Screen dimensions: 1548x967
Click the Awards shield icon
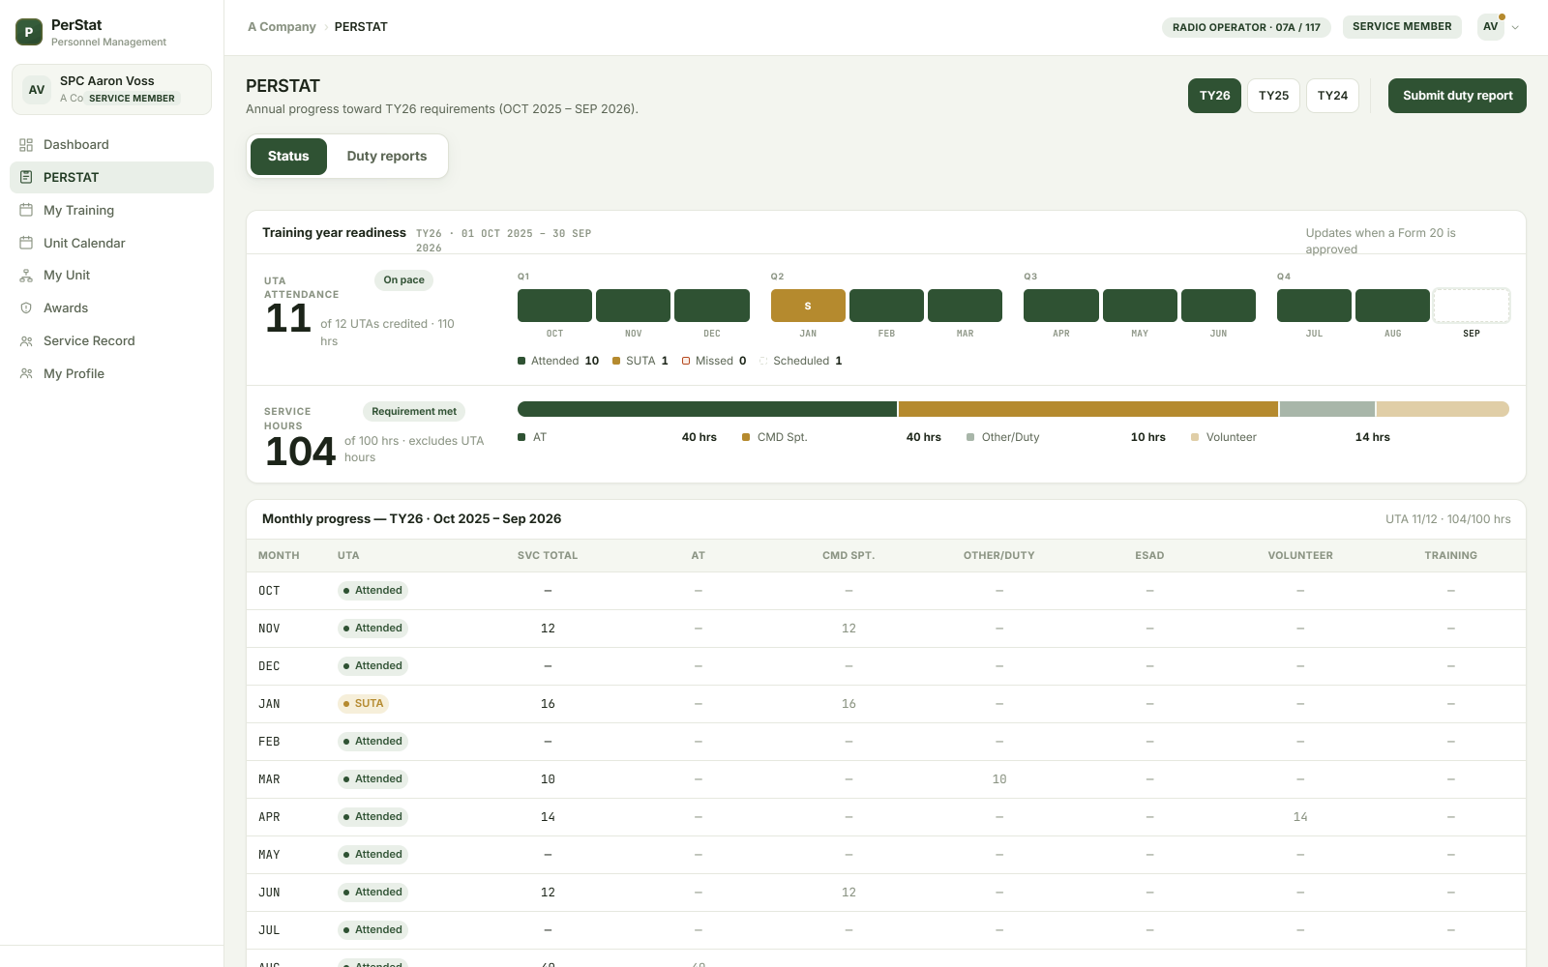(x=26, y=308)
